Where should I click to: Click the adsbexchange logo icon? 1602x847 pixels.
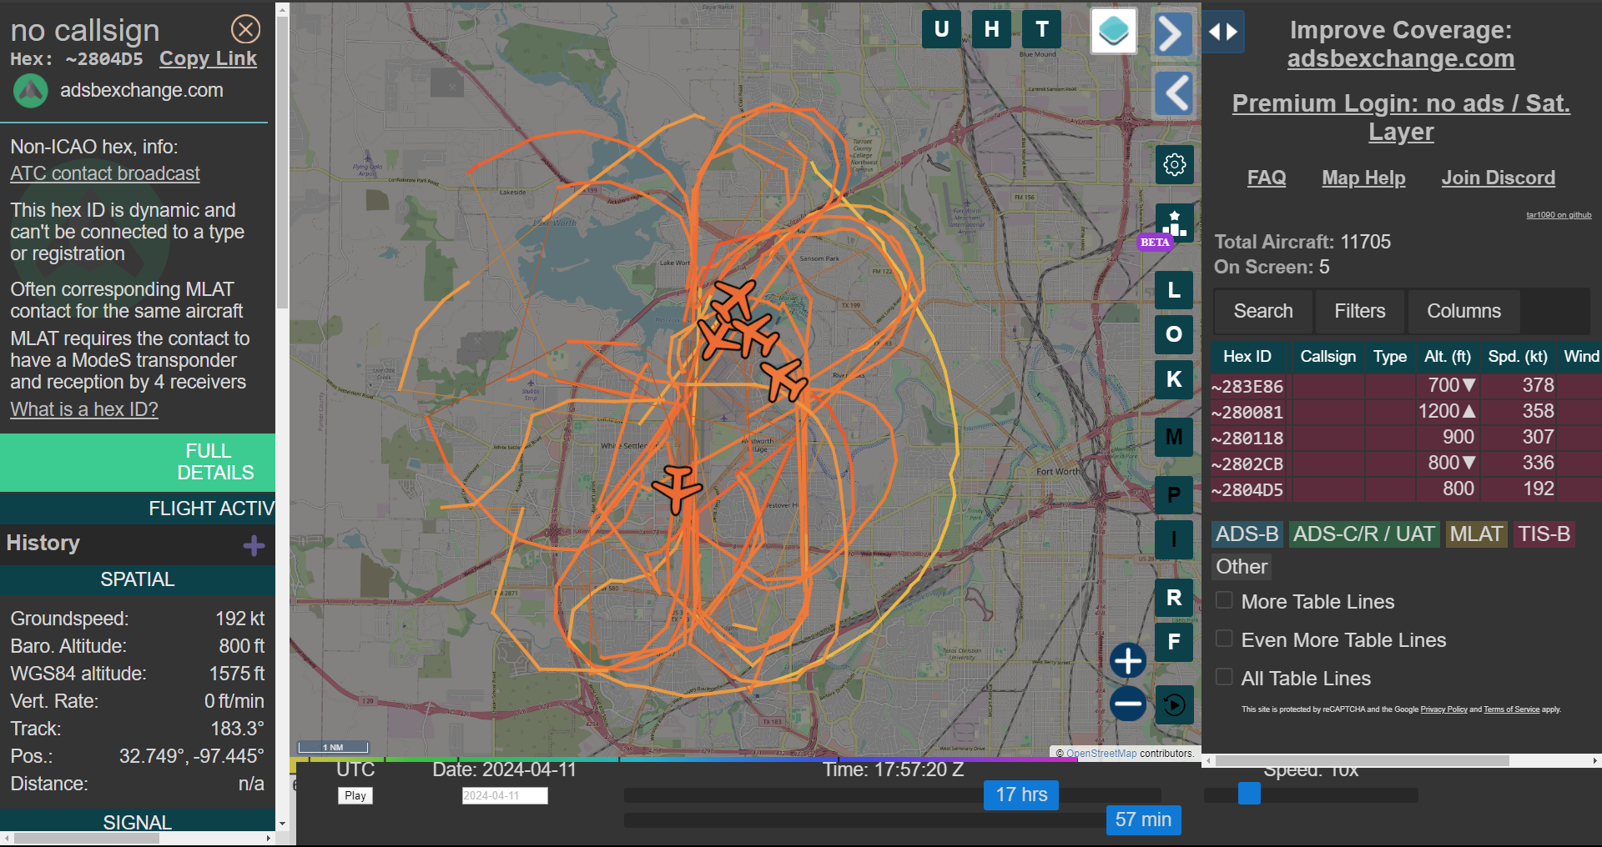click(31, 91)
